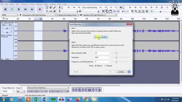Click the Cut scissors icon
This screenshot has height=102, width=182.
click(103, 11)
